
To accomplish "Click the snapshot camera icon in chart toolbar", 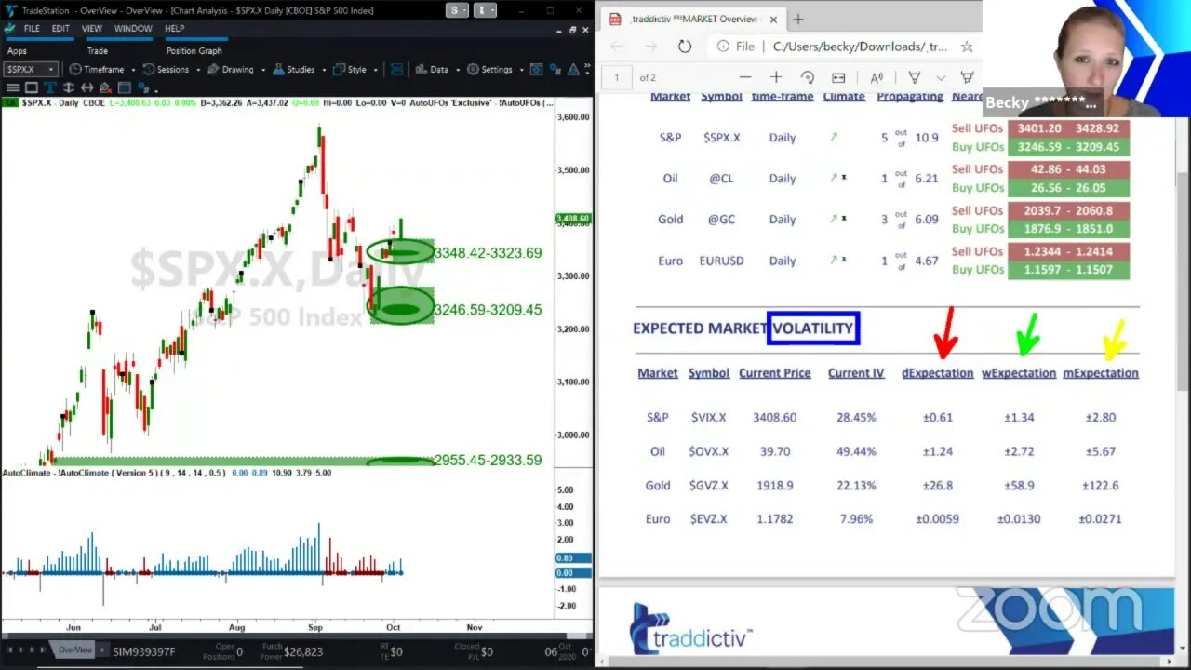I will [x=536, y=70].
